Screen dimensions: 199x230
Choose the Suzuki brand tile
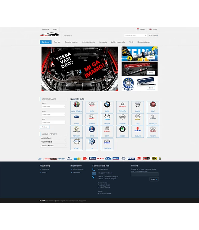point(138,132)
